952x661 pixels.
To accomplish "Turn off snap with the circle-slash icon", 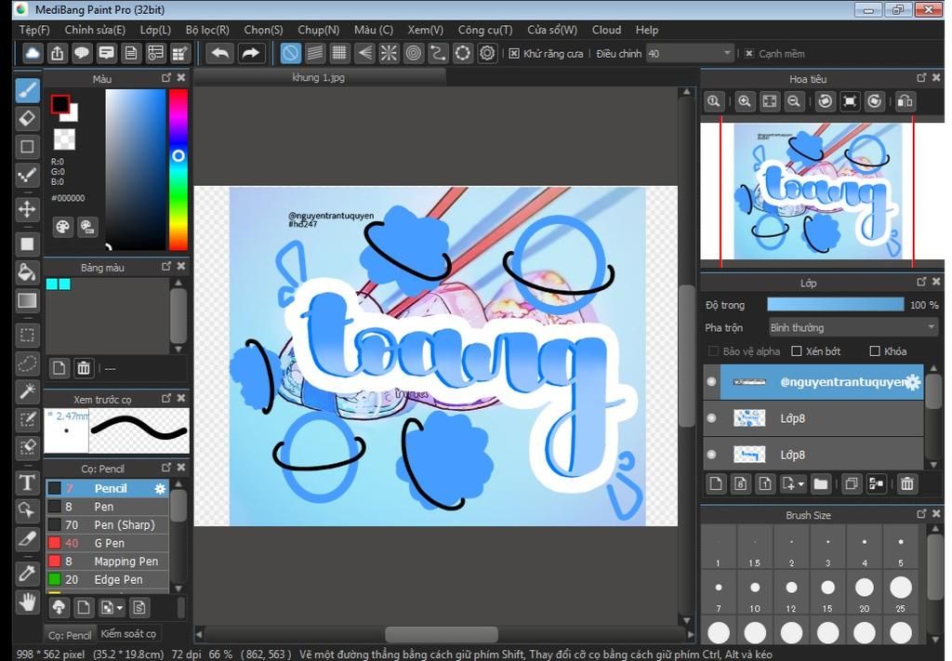I will pos(290,53).
